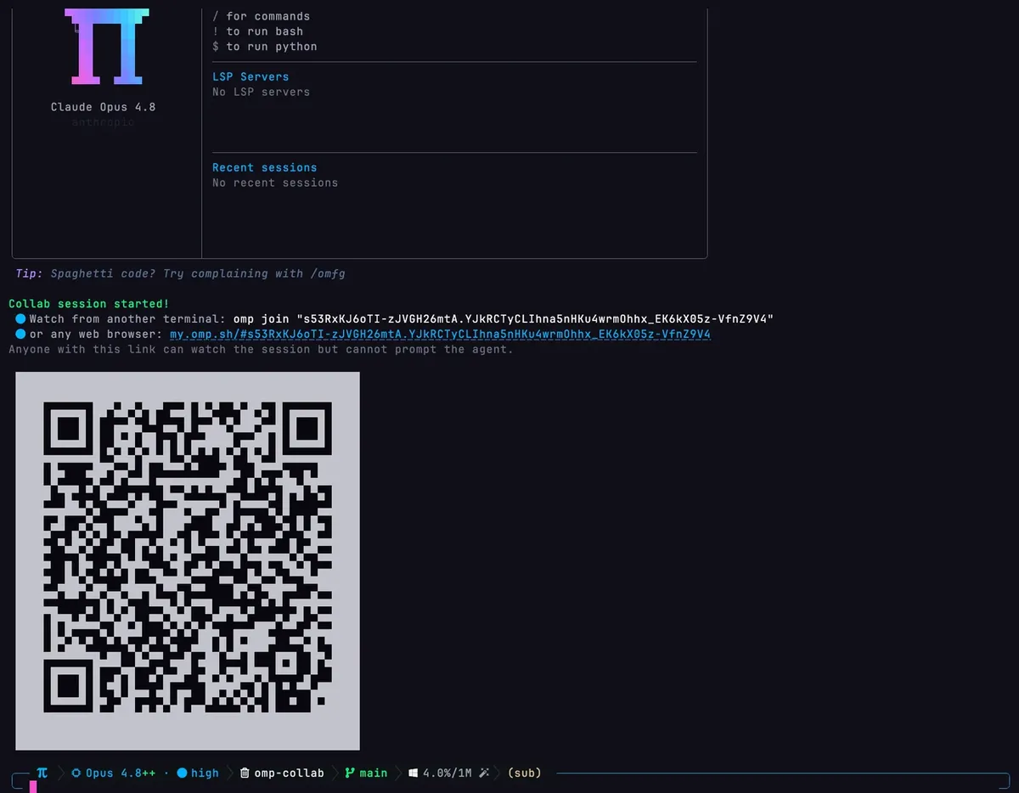Open the my.omp.sh collab session link
1019x793 pixels.
click(x=440, y=335)
